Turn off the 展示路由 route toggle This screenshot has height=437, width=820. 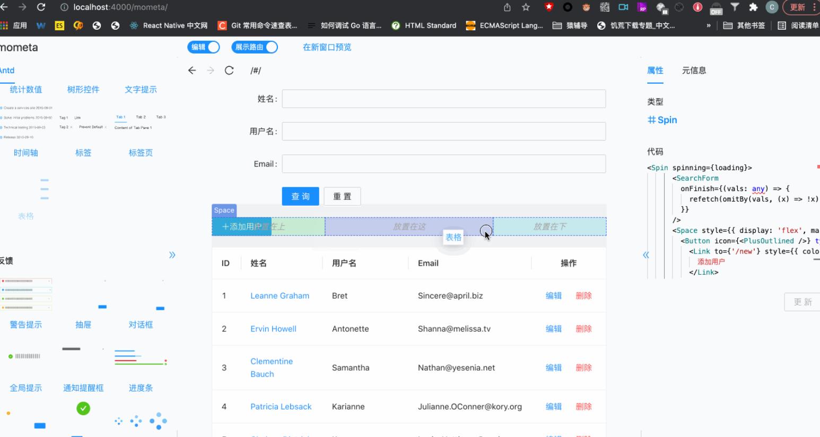(254, 47)
